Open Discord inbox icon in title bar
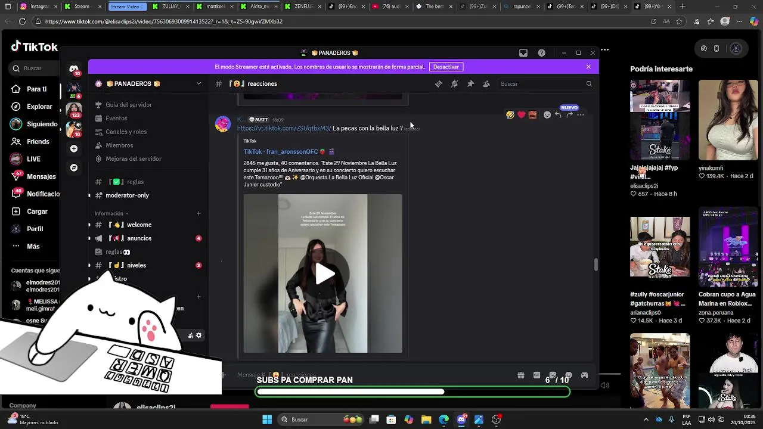Viewport: 763px width, 429px height. click(523, 53)
